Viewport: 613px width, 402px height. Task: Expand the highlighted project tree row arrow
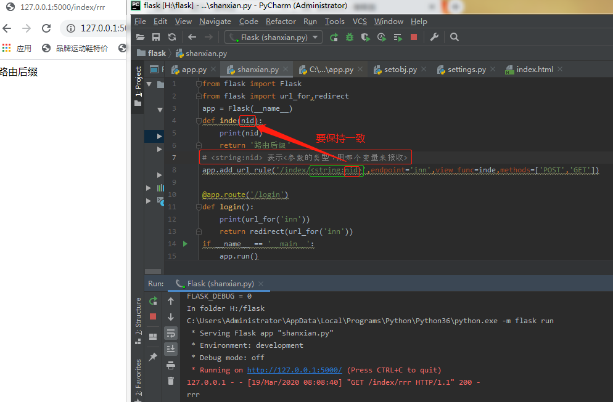pyautogui.click(x=159, y=136)
